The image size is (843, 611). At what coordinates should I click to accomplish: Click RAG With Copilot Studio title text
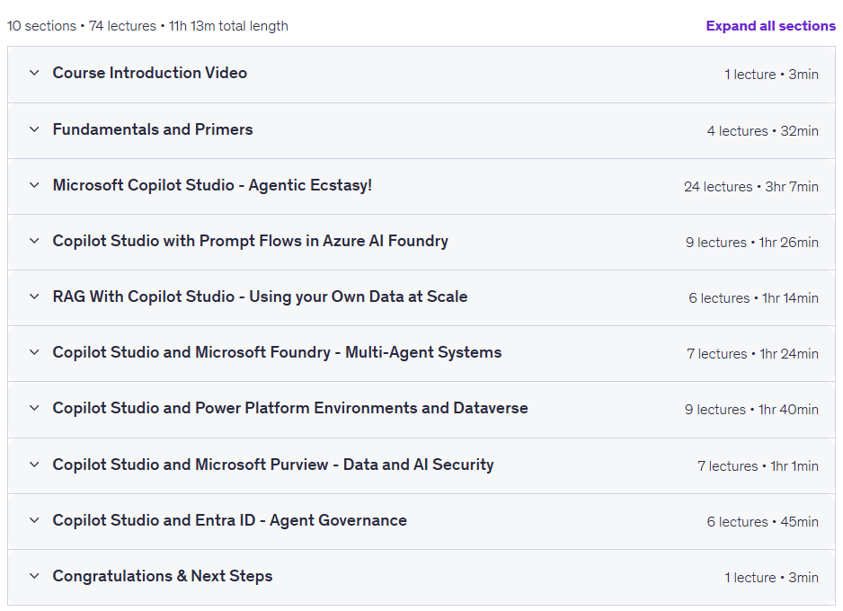[x=261, y=297]
